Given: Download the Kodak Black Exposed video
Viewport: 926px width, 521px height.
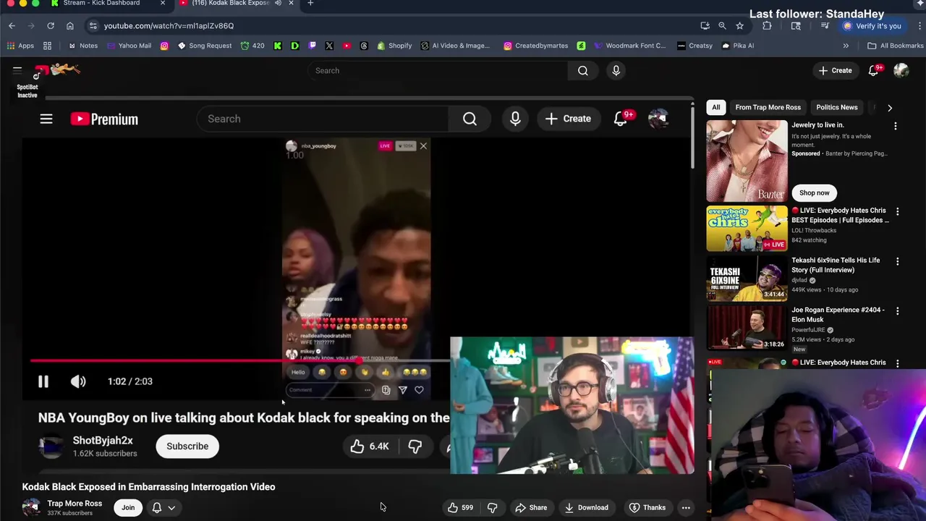Looking at the screenshot, I should tap(587, 507).
